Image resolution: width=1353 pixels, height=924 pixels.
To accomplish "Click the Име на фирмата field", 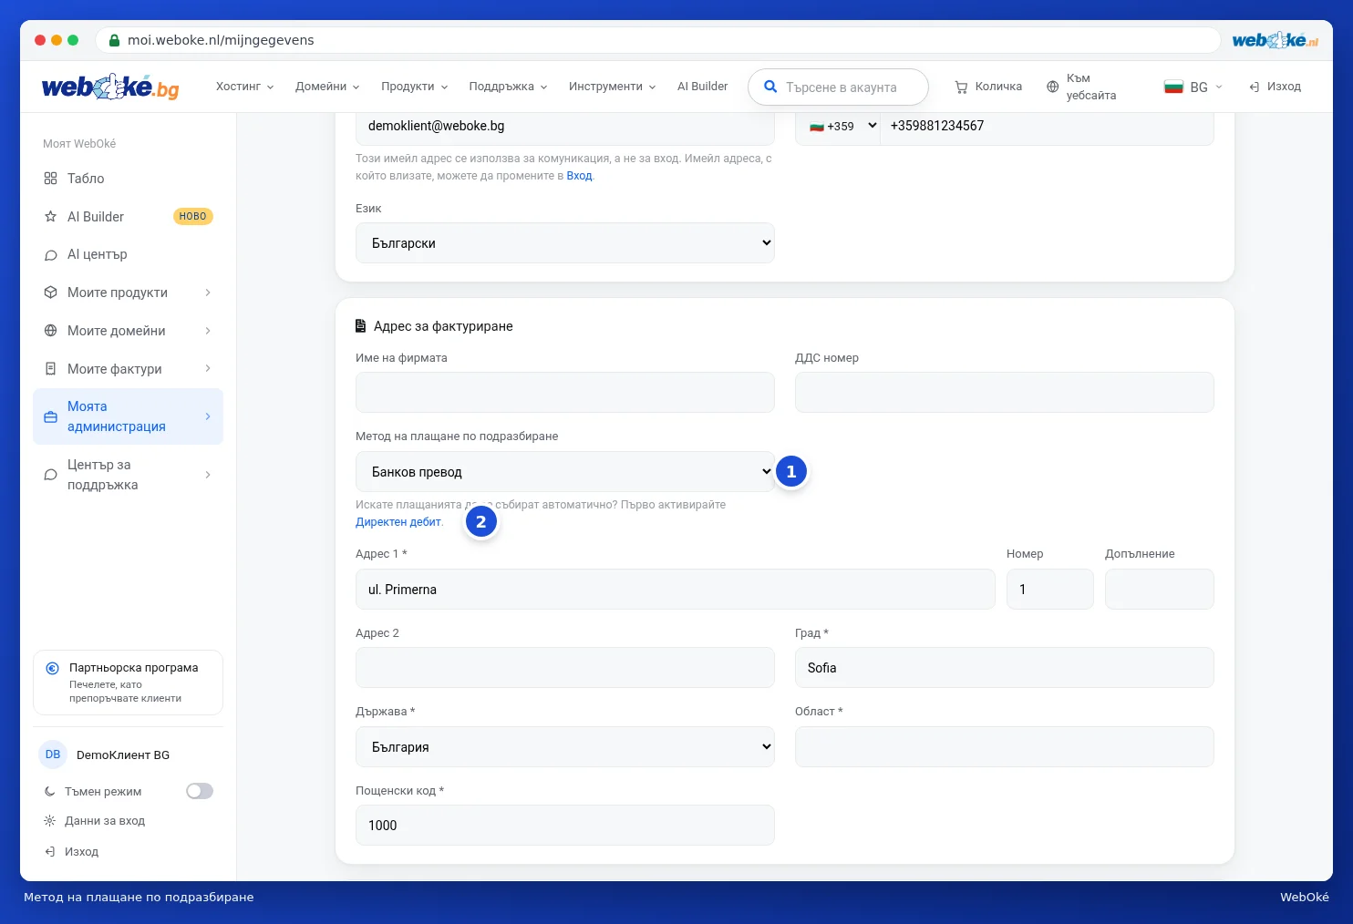I will click(x=565, y=393).
